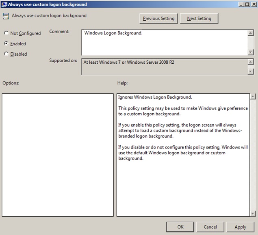Click the Help pane scroll down arrow
Image resolution: width=258 pixels, height=235 pixels.
tap(253, 213)
